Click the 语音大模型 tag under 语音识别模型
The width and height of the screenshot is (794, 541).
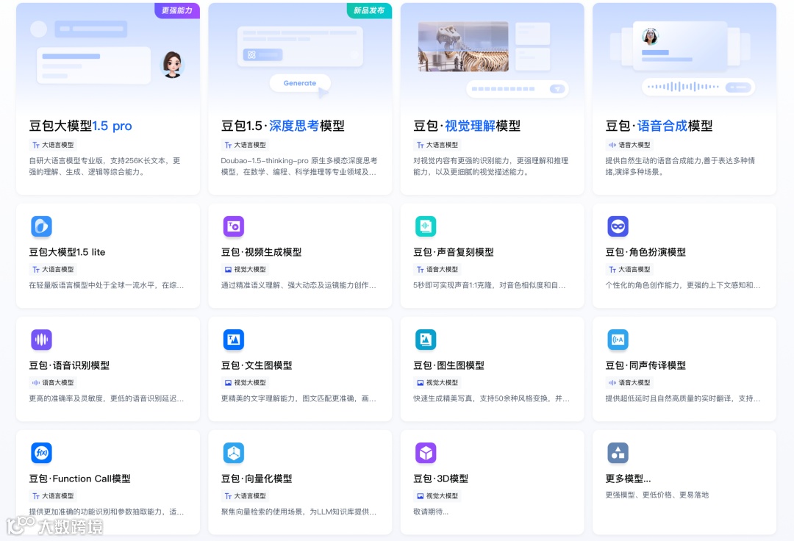pyautogui.click(x=53, y=383)
